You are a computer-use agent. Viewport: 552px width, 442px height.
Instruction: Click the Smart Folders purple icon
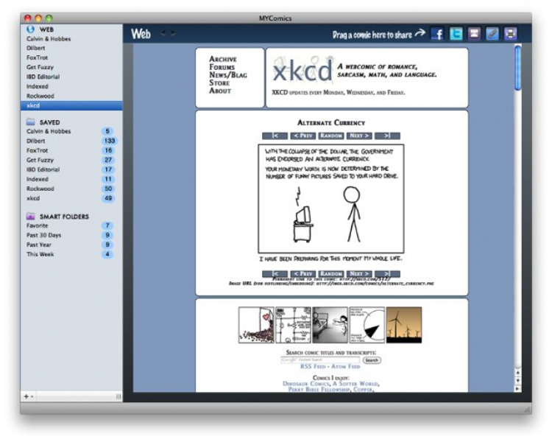[31, 216]
